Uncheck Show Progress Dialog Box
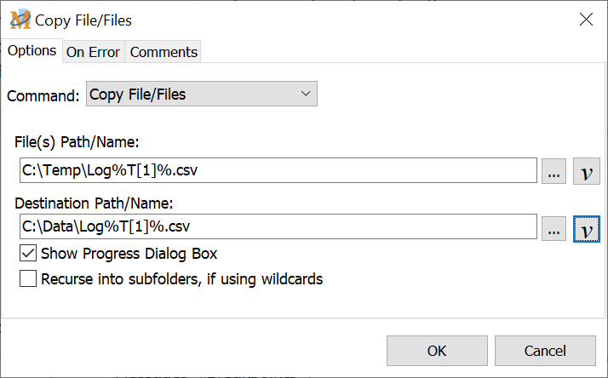The image size is (608, 378). (x=28, y=253)
